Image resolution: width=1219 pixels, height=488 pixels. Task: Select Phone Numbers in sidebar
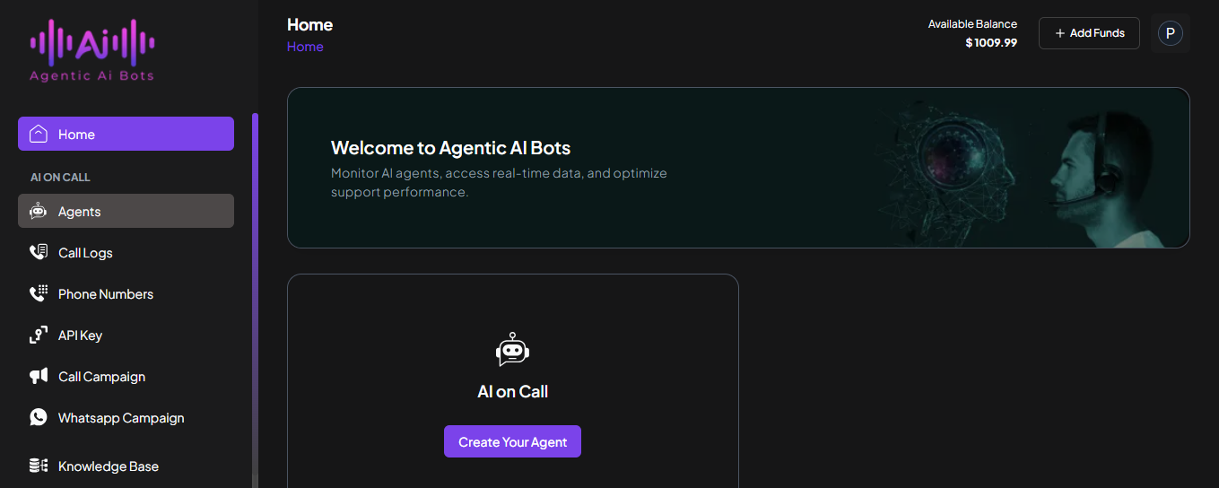coord(106,294)
